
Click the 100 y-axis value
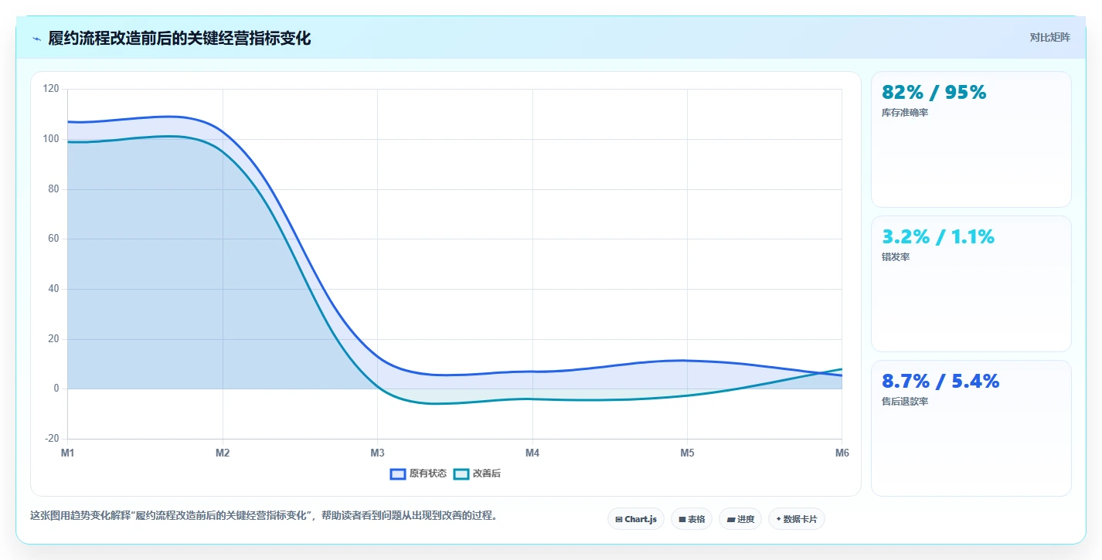click(51, 139)
